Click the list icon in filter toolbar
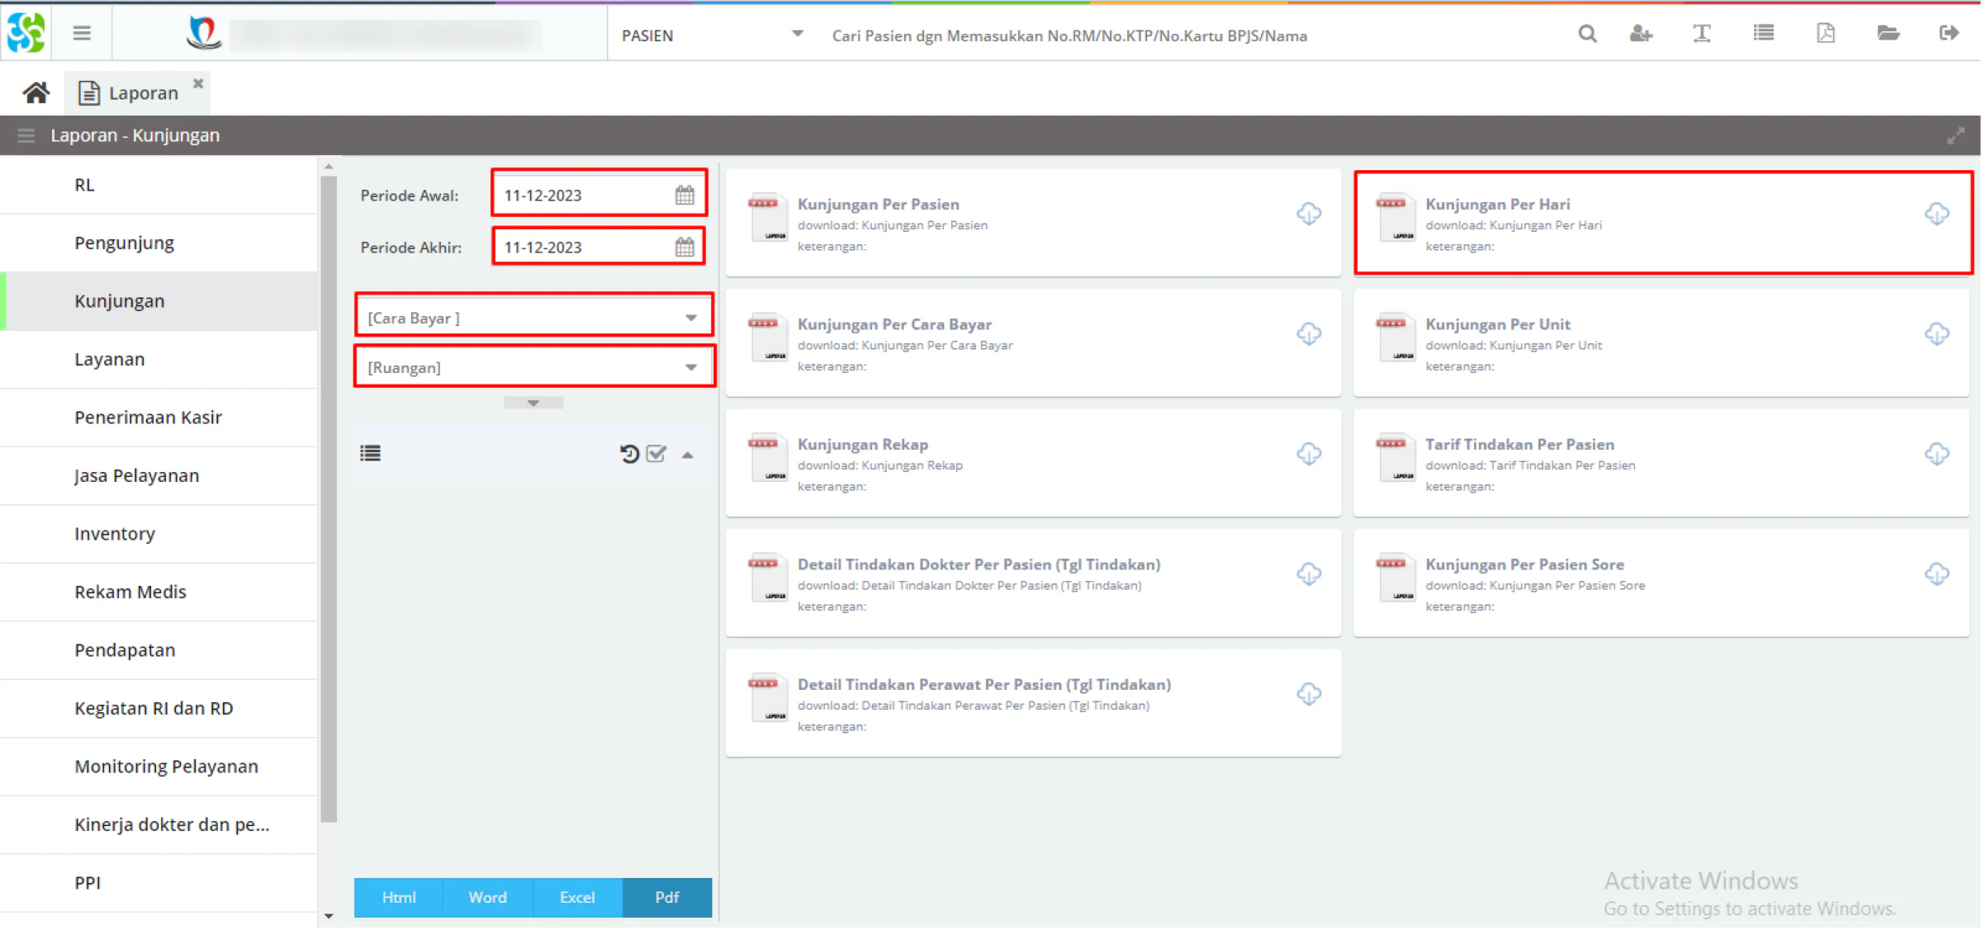Viewport: 1981px width, 930px height. tap(370, 454)
